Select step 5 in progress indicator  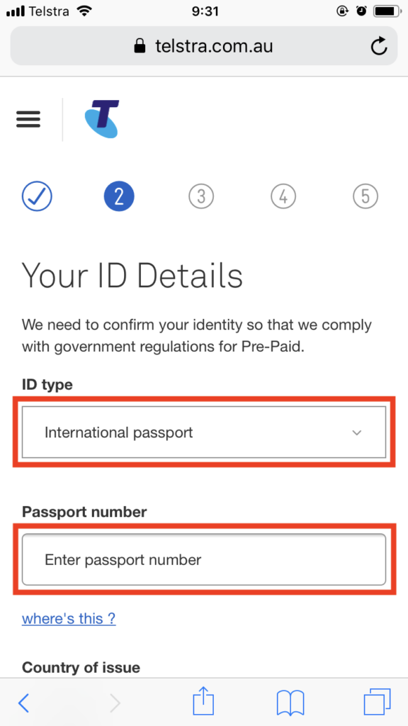[x=365, y=196]
